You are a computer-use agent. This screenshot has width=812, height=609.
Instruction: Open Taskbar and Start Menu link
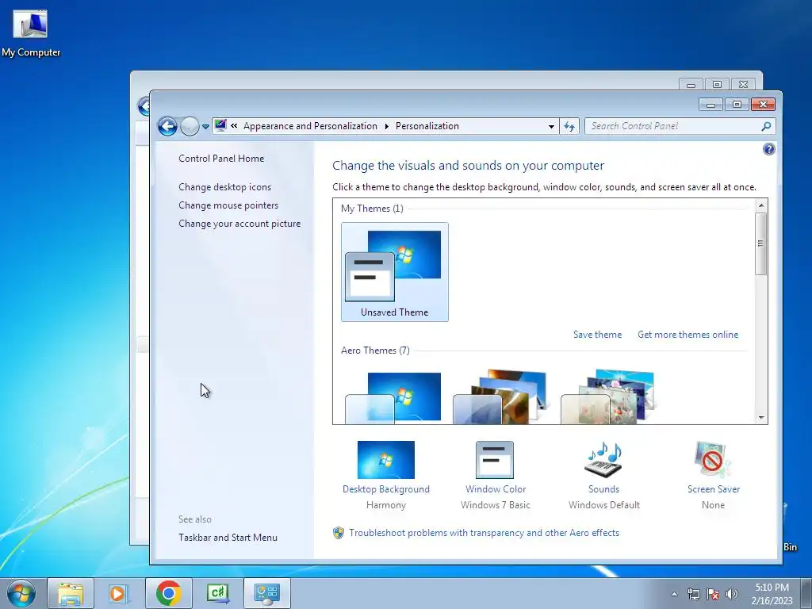point(228,538)
